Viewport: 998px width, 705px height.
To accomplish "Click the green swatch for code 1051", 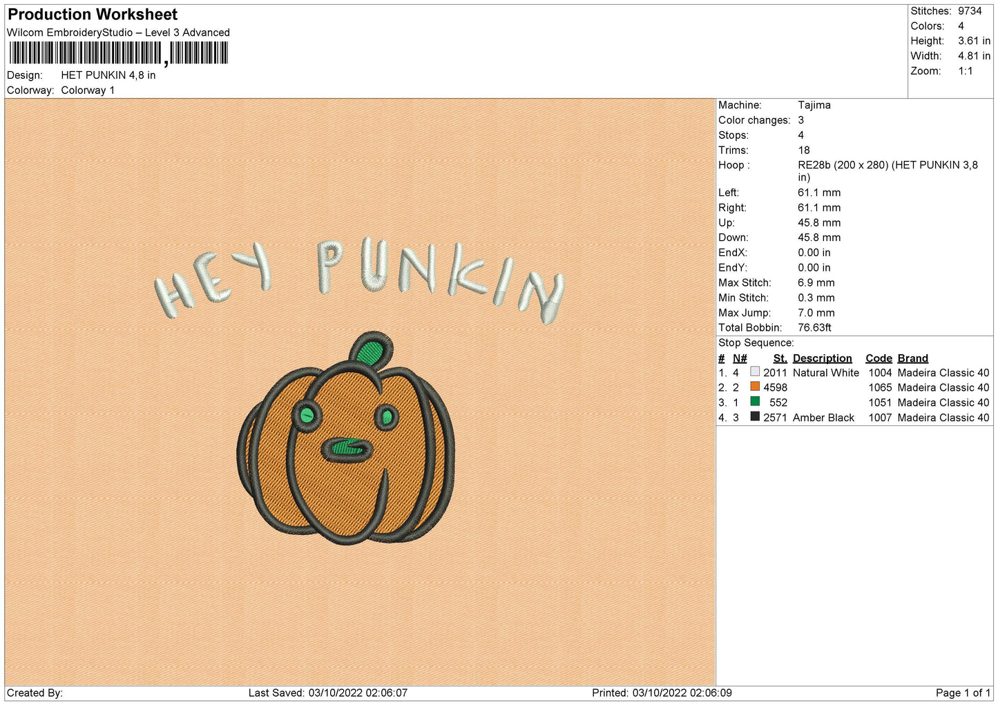I will tap(755, 402).
